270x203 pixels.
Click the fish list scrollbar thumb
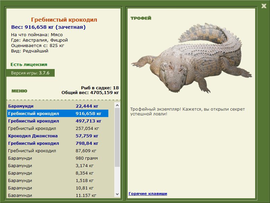point(117,137)
